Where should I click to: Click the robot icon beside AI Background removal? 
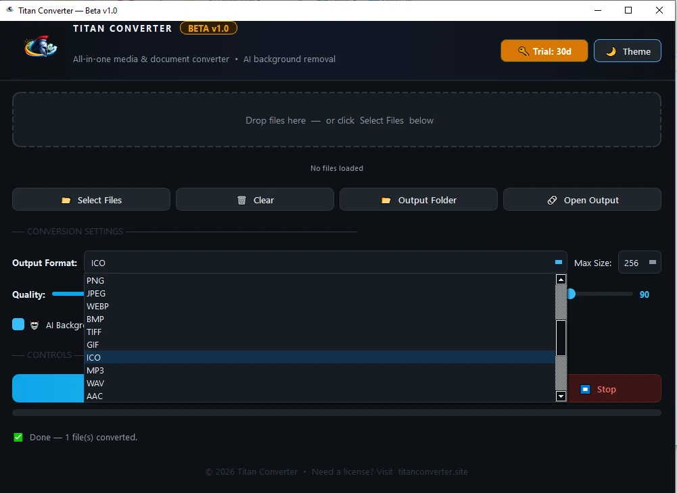(34, 325)
